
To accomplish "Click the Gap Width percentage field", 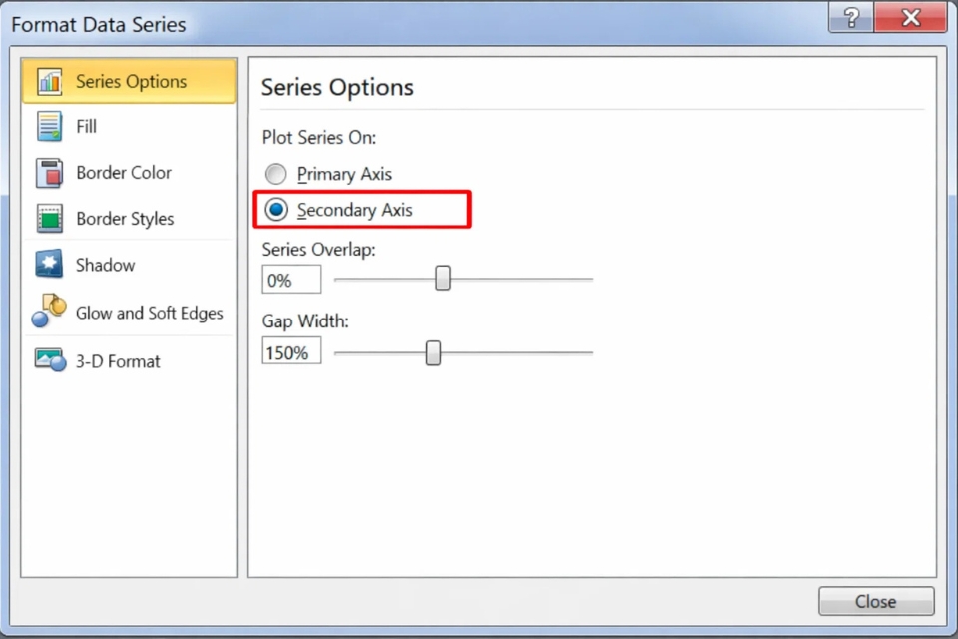I will (291, 352).
